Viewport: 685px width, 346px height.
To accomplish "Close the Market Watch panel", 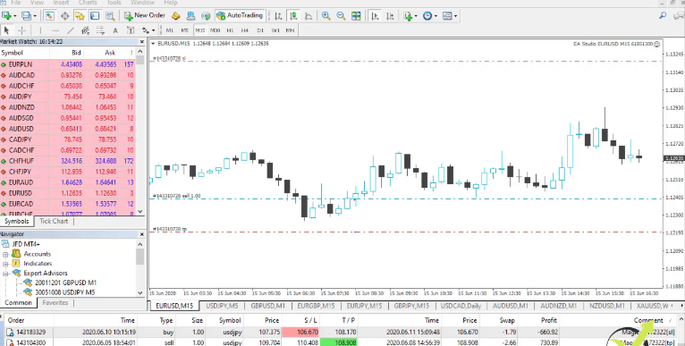I will tap(141, 42).
